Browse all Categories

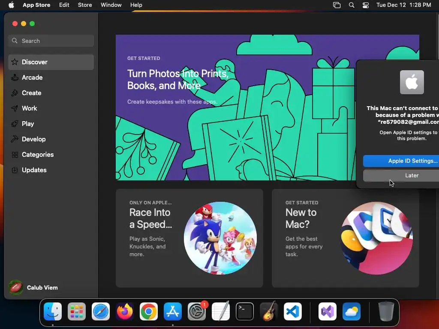click(x=51, y=154)
